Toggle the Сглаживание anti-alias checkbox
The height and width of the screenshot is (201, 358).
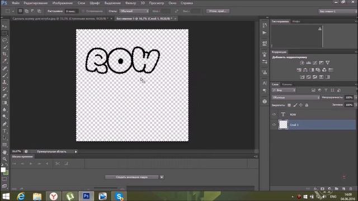pos(83,11)
